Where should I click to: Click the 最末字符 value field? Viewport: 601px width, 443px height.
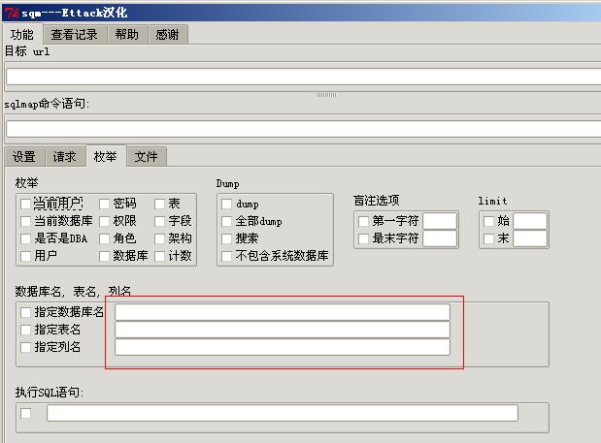(440, 238)
